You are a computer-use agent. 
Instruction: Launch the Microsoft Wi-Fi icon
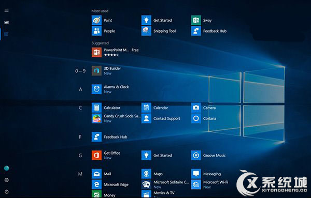click(196, 185)
